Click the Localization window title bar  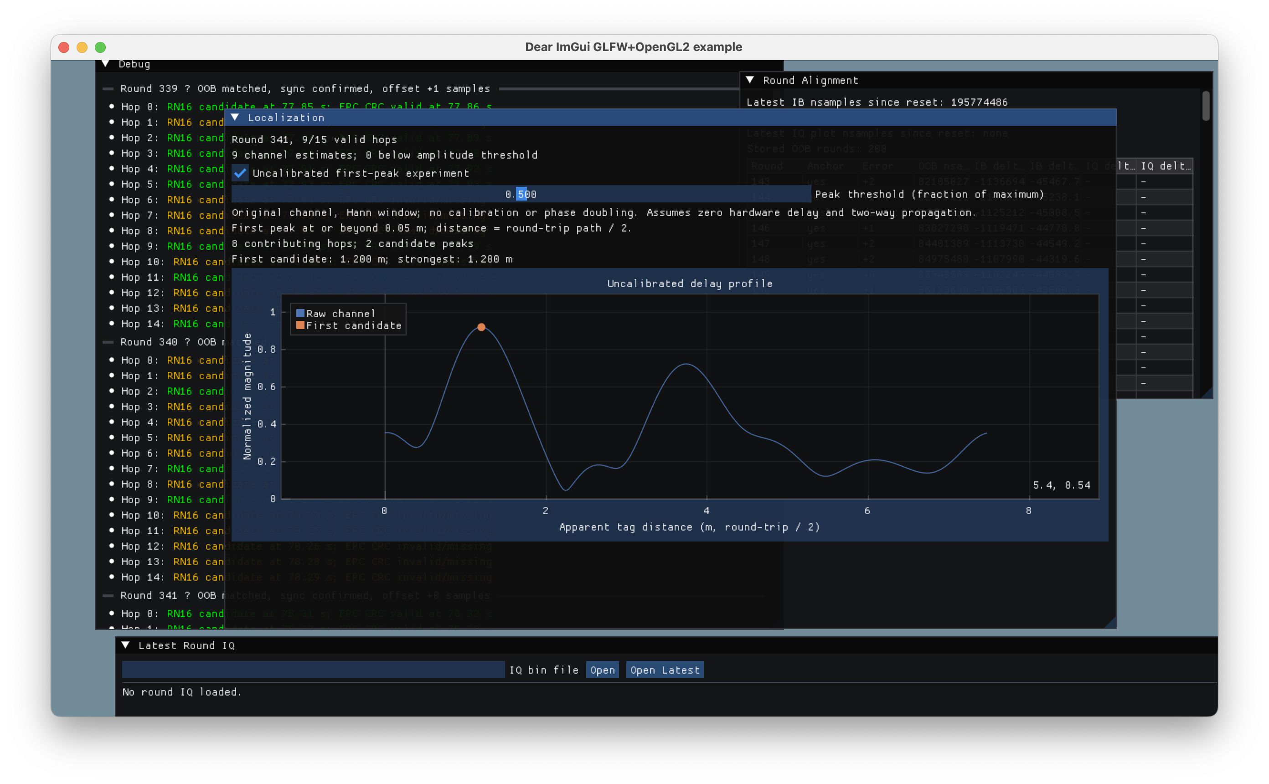coord(670,118)
